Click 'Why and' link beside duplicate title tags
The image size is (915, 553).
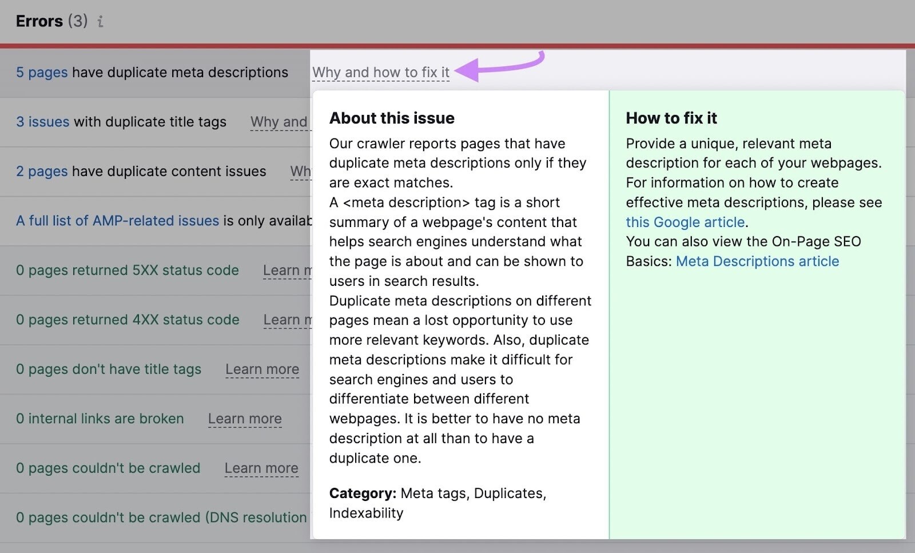tap(279, 122)
